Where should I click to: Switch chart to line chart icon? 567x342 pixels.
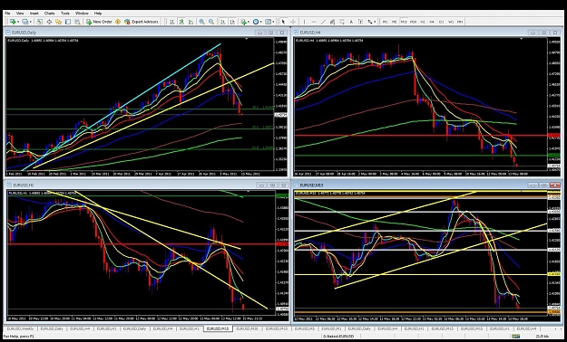coord(191,22)
